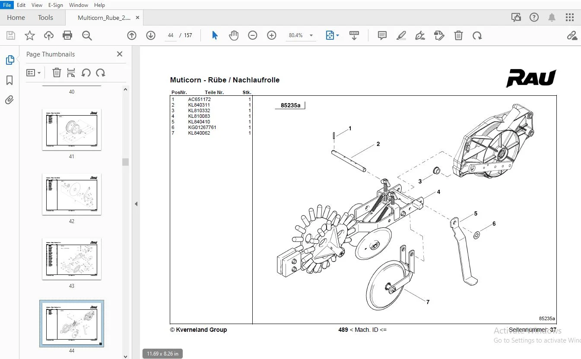Click part number KG01267761 in the table

pos(202,127)
